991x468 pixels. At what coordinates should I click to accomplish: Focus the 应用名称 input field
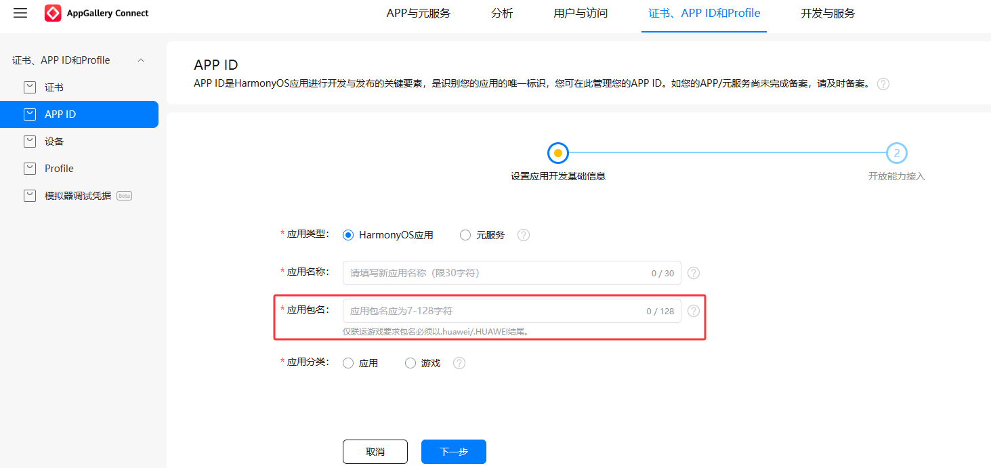point(512,273)
